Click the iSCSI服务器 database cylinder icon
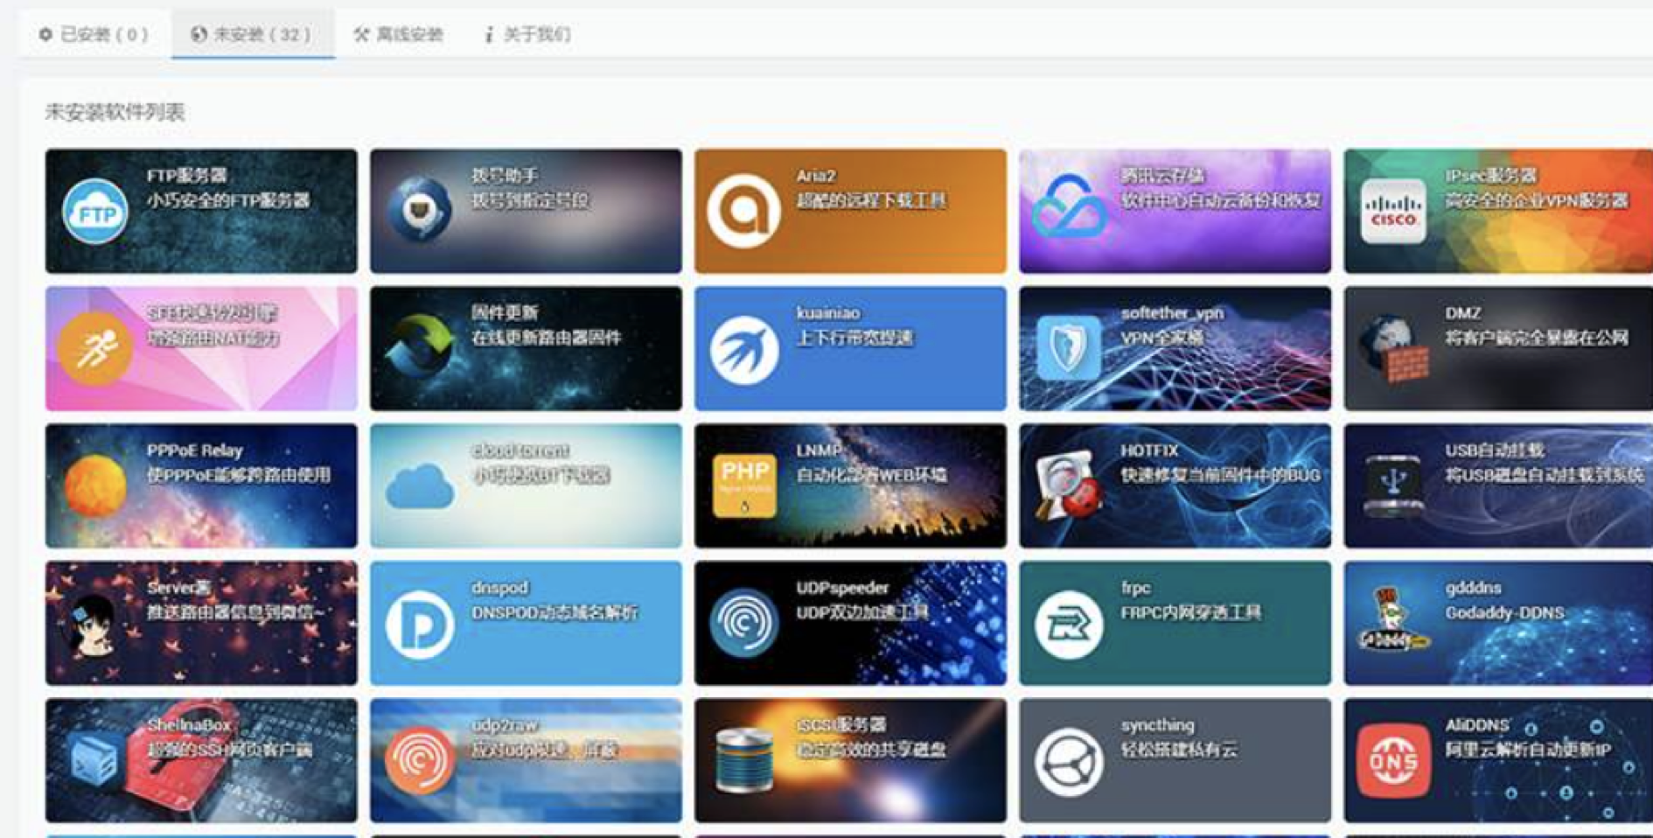Viewport: 1653px width, 838px height. pos(743,761)
